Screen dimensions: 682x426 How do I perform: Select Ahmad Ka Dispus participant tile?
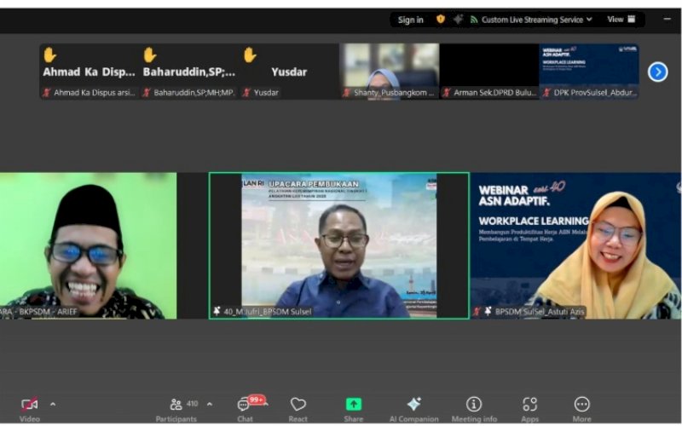(x=89, y=72)
